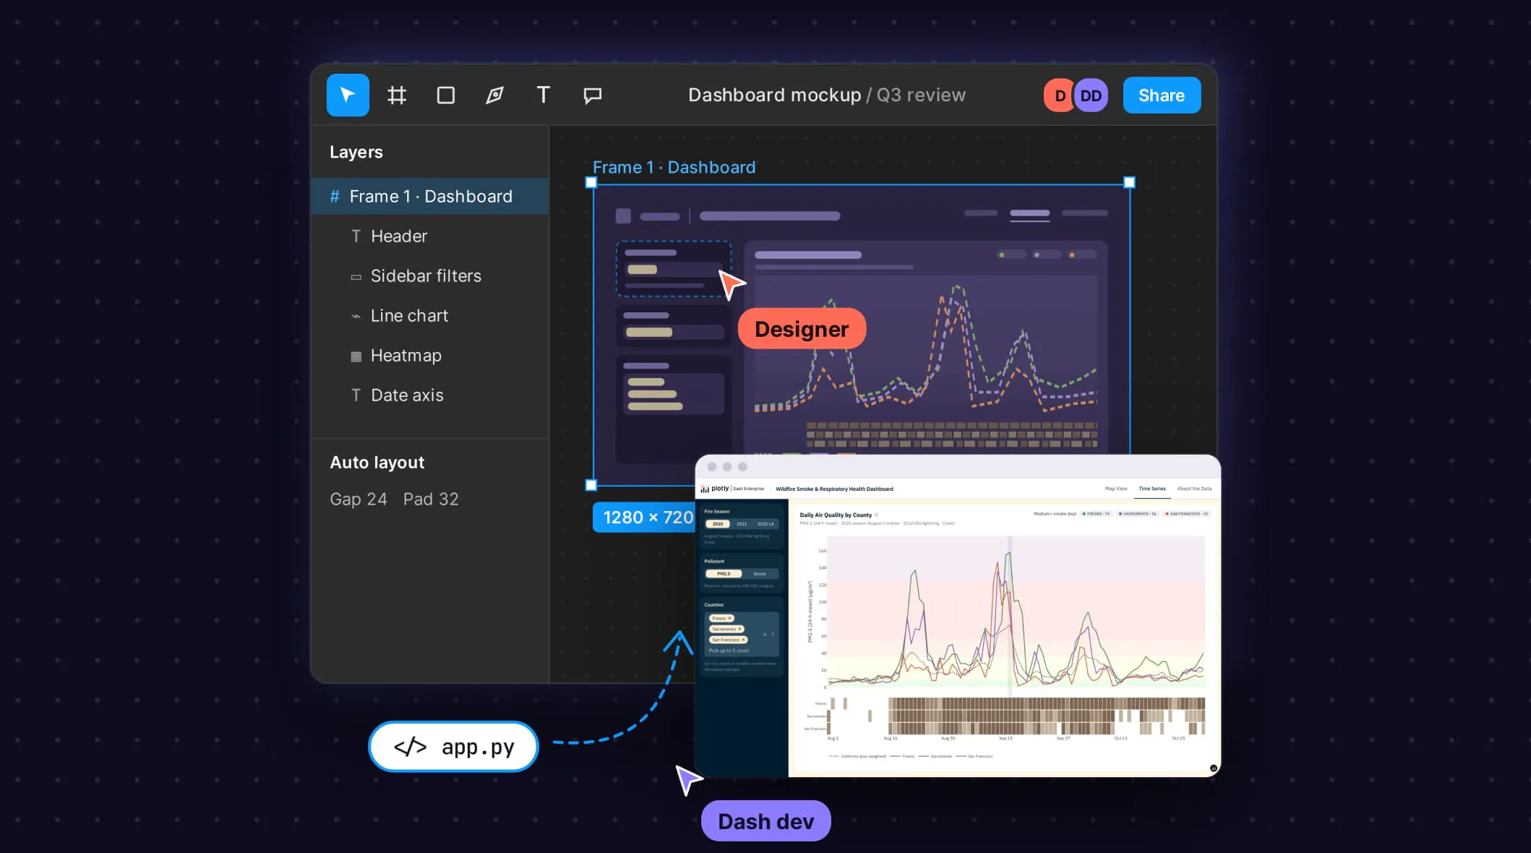Switch to the Time Series tab

1152,489
